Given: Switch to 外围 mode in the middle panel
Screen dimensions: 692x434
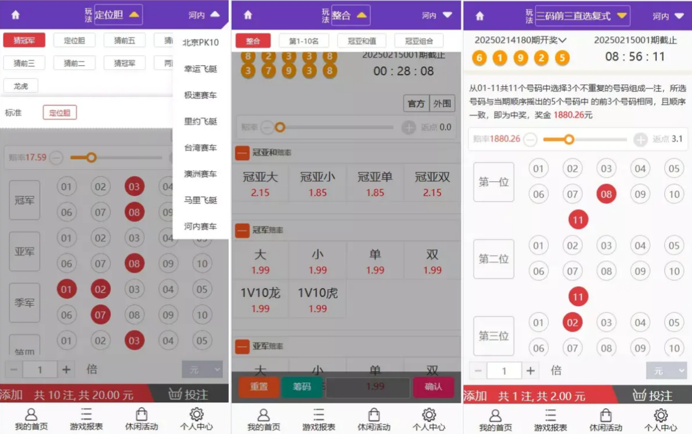Looking at the screenshot, I should pos(443,103).
